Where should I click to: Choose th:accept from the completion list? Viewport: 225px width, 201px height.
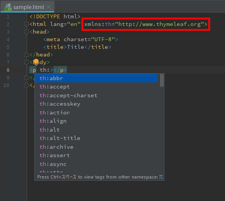coord(96,87)
